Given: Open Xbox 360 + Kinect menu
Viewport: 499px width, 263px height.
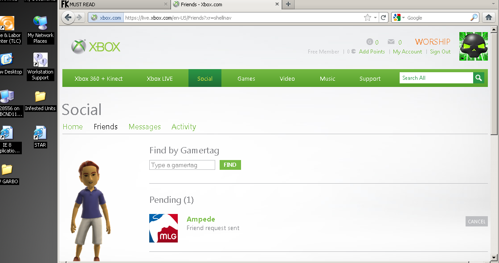Looking at the screenshot, I should (98, 78).
